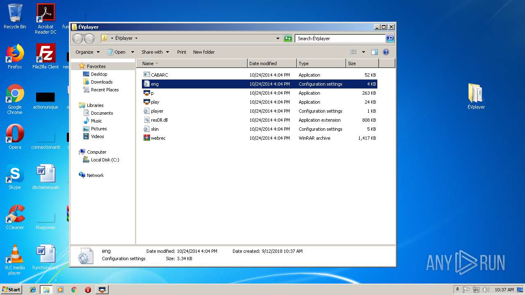Click the Print toolbar button
The height and width of the screenshot is (295, 525).
tap(182, 52)
